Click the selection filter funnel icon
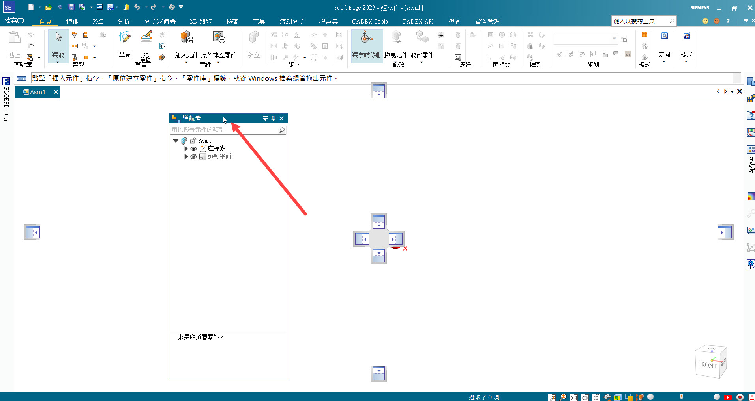755x401 pixels. 75,35
